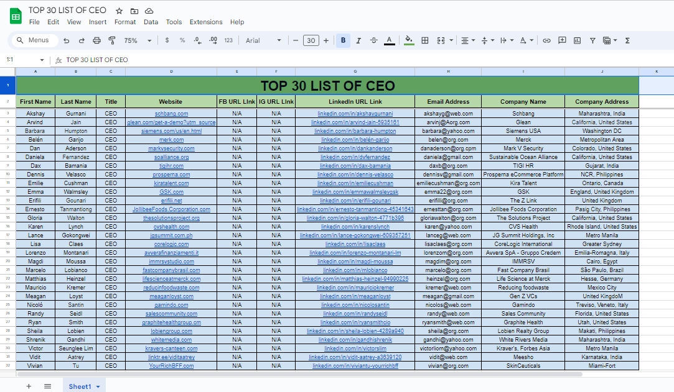The height and width of the screenshot is (392, 674).
Task: Toggle bold formatting
Action: 343,40
